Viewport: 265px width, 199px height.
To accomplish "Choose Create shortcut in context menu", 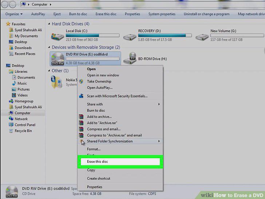I will click(99, 178).
